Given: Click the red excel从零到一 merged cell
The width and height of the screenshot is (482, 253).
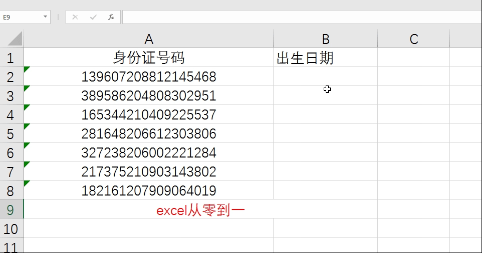Looking at the screenshot, I should point(201,209).
